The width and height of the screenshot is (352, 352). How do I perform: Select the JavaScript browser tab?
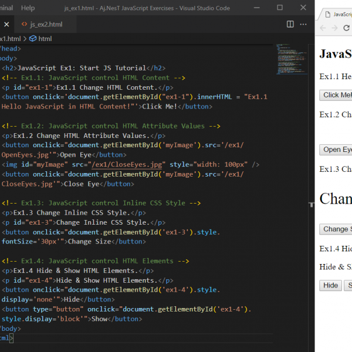coord(340,13)
